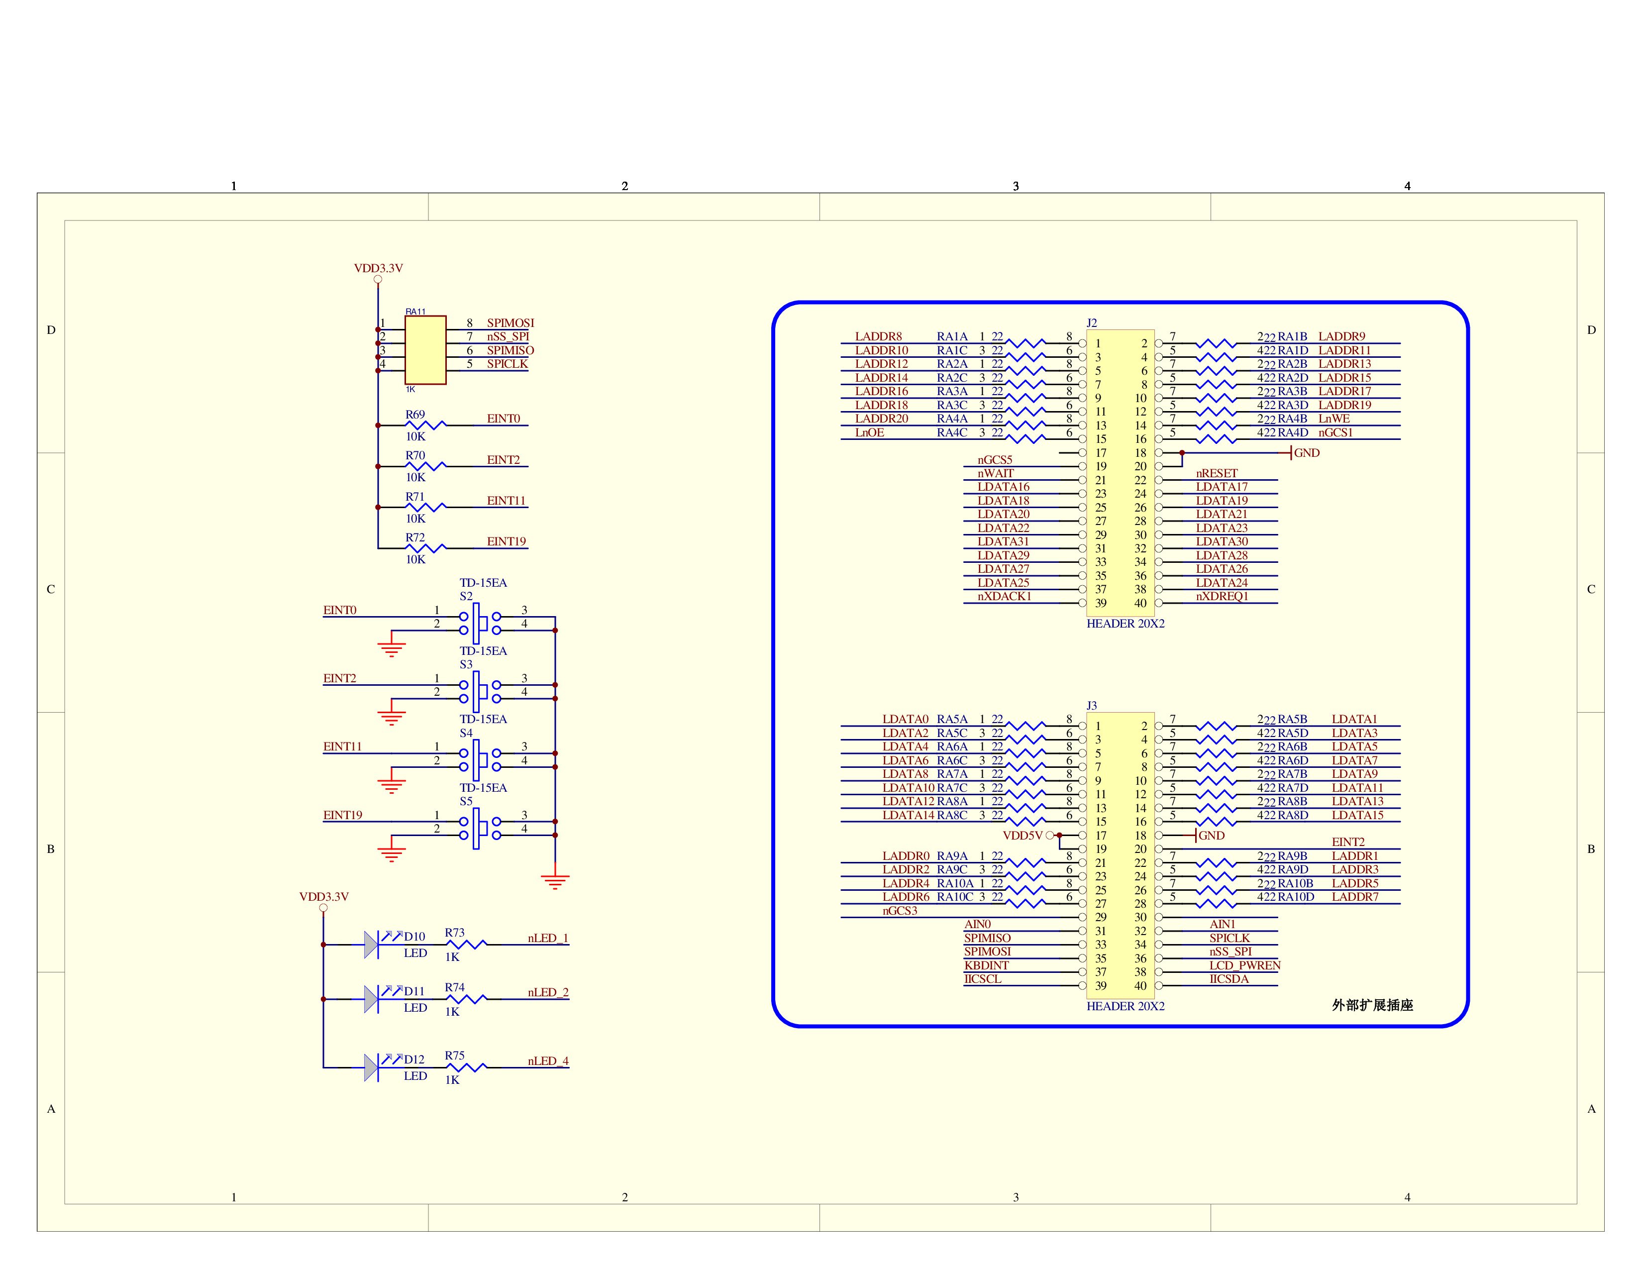Select the R71 10K resistor
Screen dimensions: 1642x1269
(425, 507)
